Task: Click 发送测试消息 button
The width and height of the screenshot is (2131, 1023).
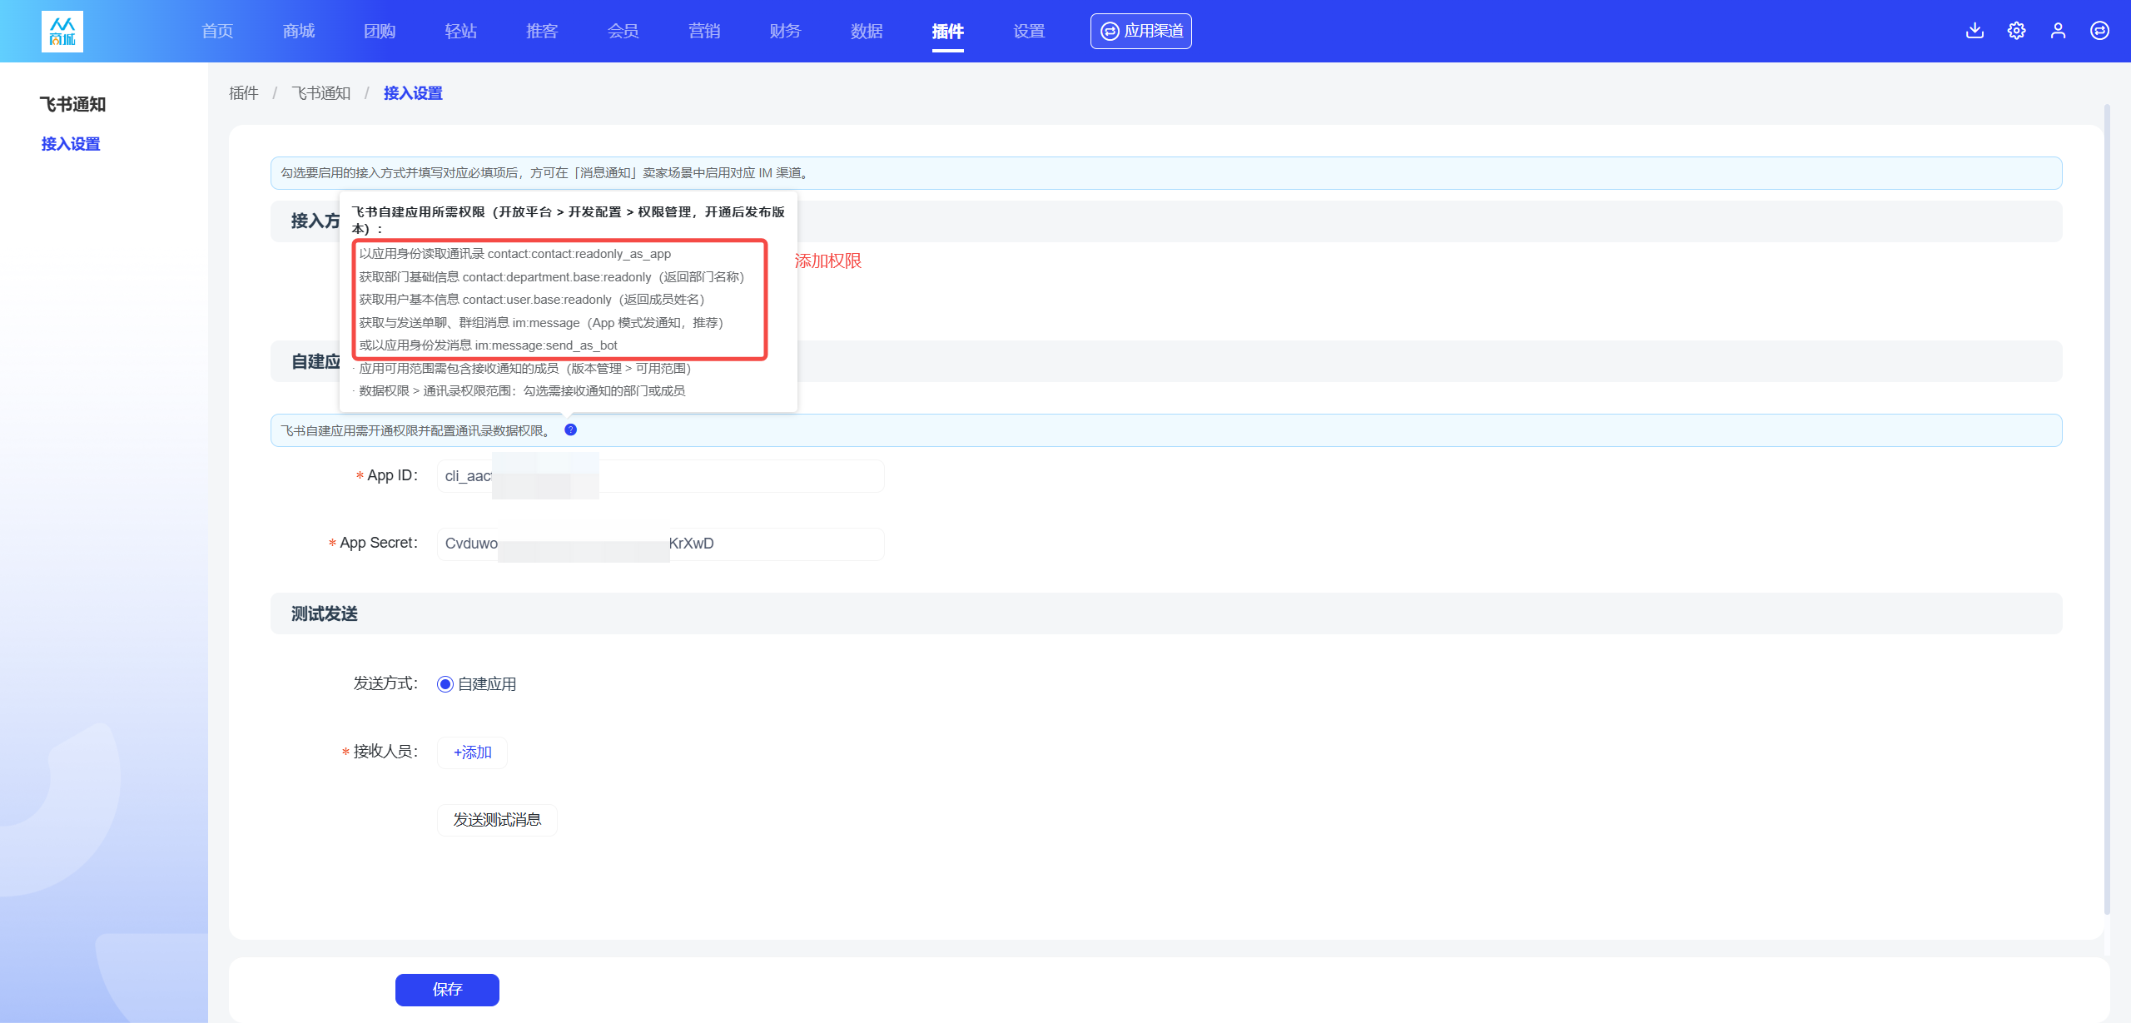Action: click(497, 820)
